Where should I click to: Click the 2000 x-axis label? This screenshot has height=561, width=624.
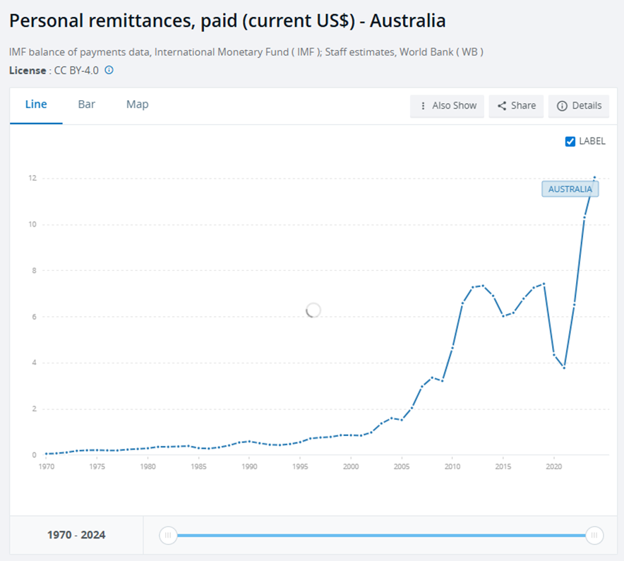351,466
